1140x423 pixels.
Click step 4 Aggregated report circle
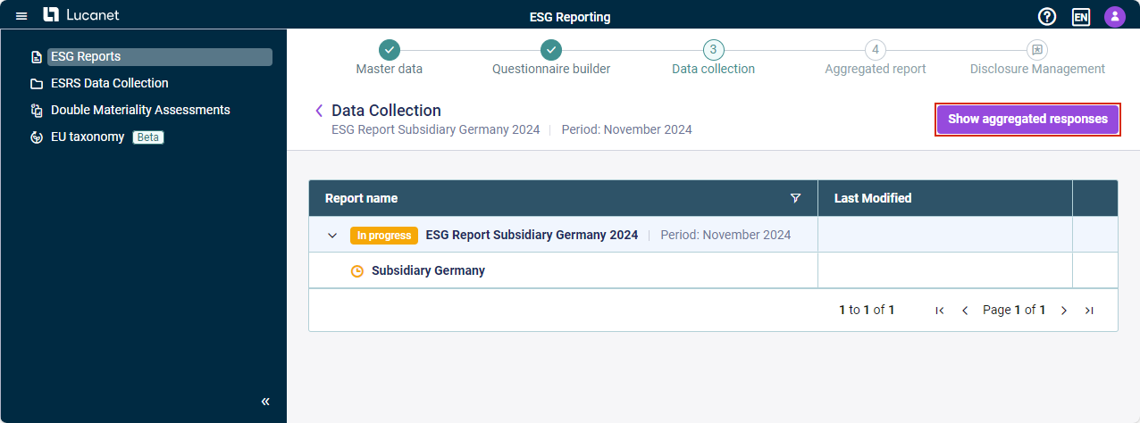[x=876, y=50]
